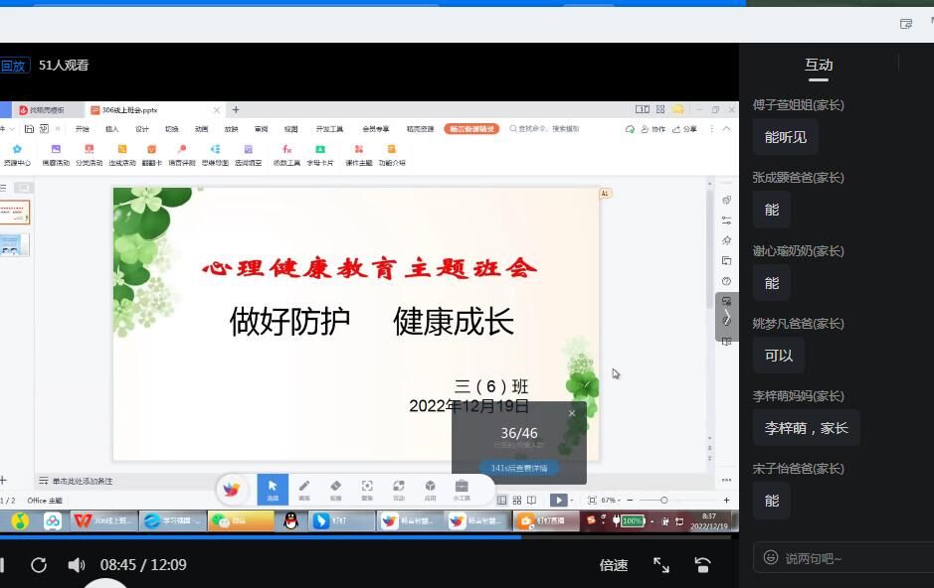Open the 倍速 playback speed menu
Screen dimensions: 934x588
(614, 565)
